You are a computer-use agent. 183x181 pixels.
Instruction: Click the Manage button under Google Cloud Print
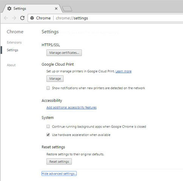coord(55,78)
